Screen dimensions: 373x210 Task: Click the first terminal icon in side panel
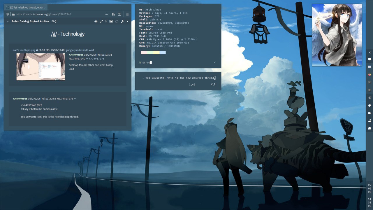click(370, 82)
